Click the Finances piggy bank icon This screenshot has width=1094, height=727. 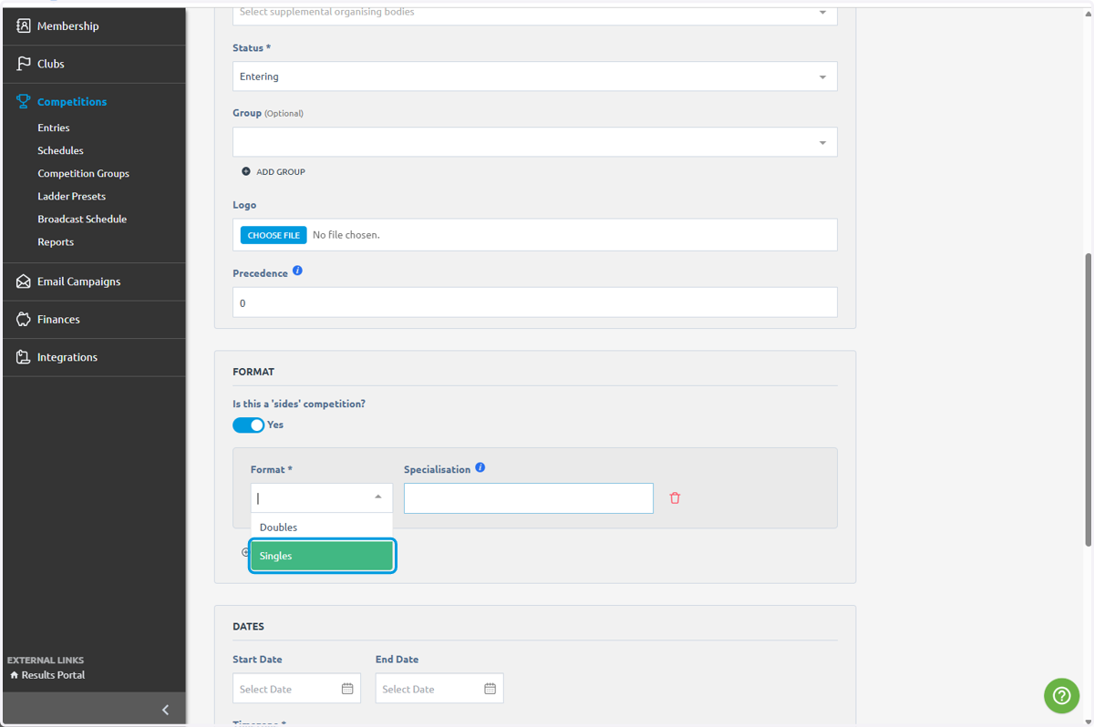[x=24, y=319]
